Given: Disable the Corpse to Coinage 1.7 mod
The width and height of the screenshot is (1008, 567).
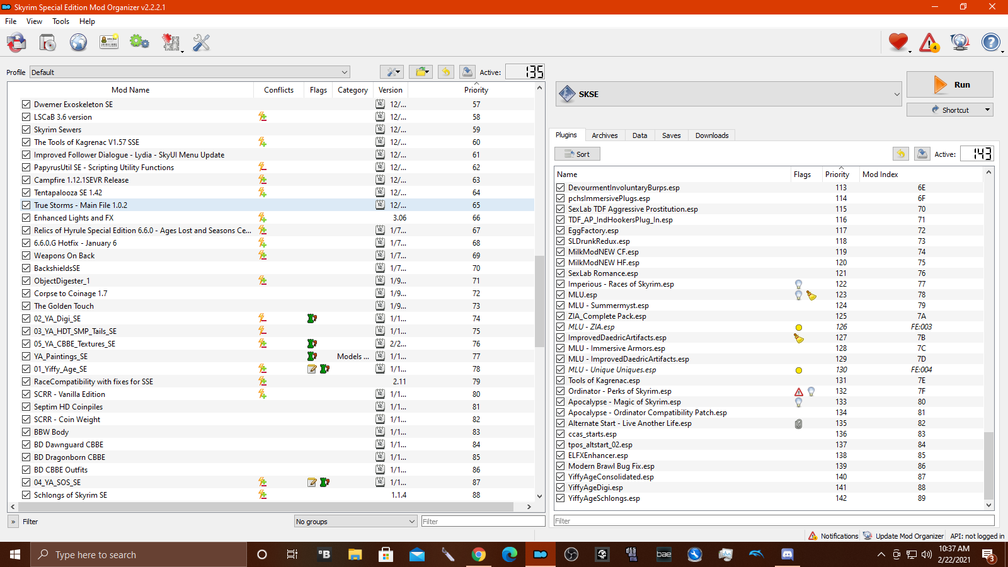Looking at the screenshot, I should pyautogui.click(x=26, y=293).
